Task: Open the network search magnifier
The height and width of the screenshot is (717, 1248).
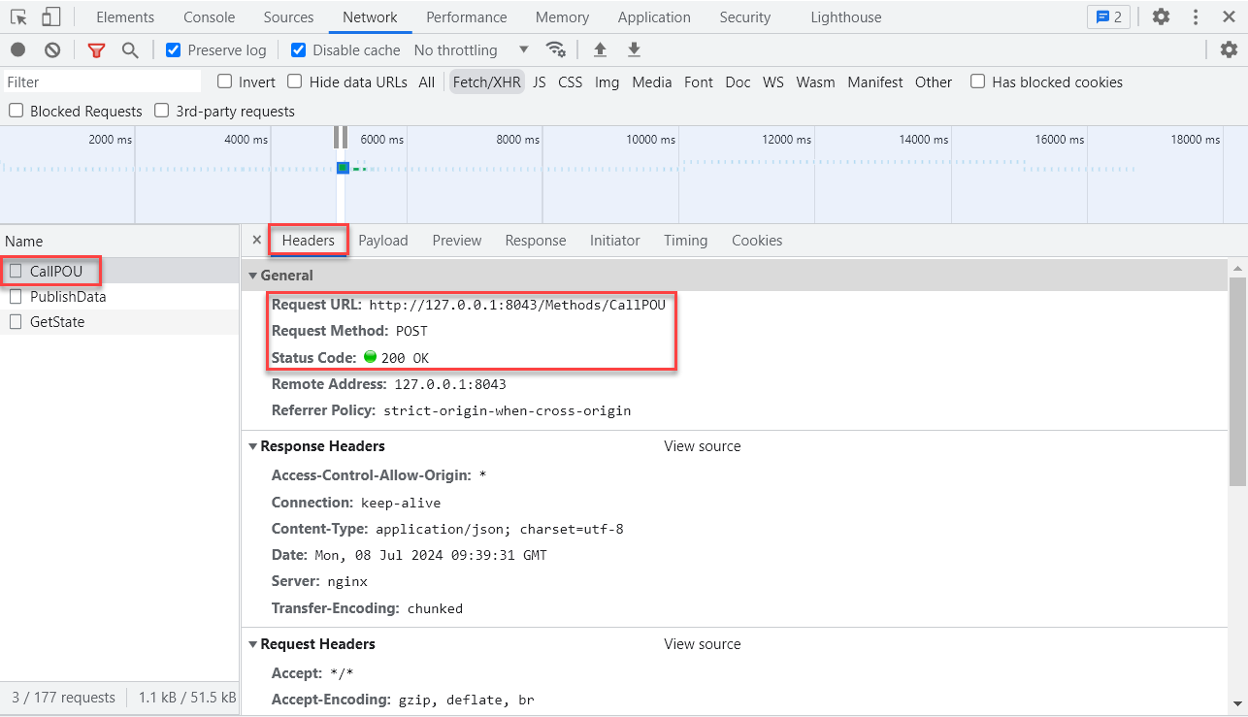Action: point(130,49)
